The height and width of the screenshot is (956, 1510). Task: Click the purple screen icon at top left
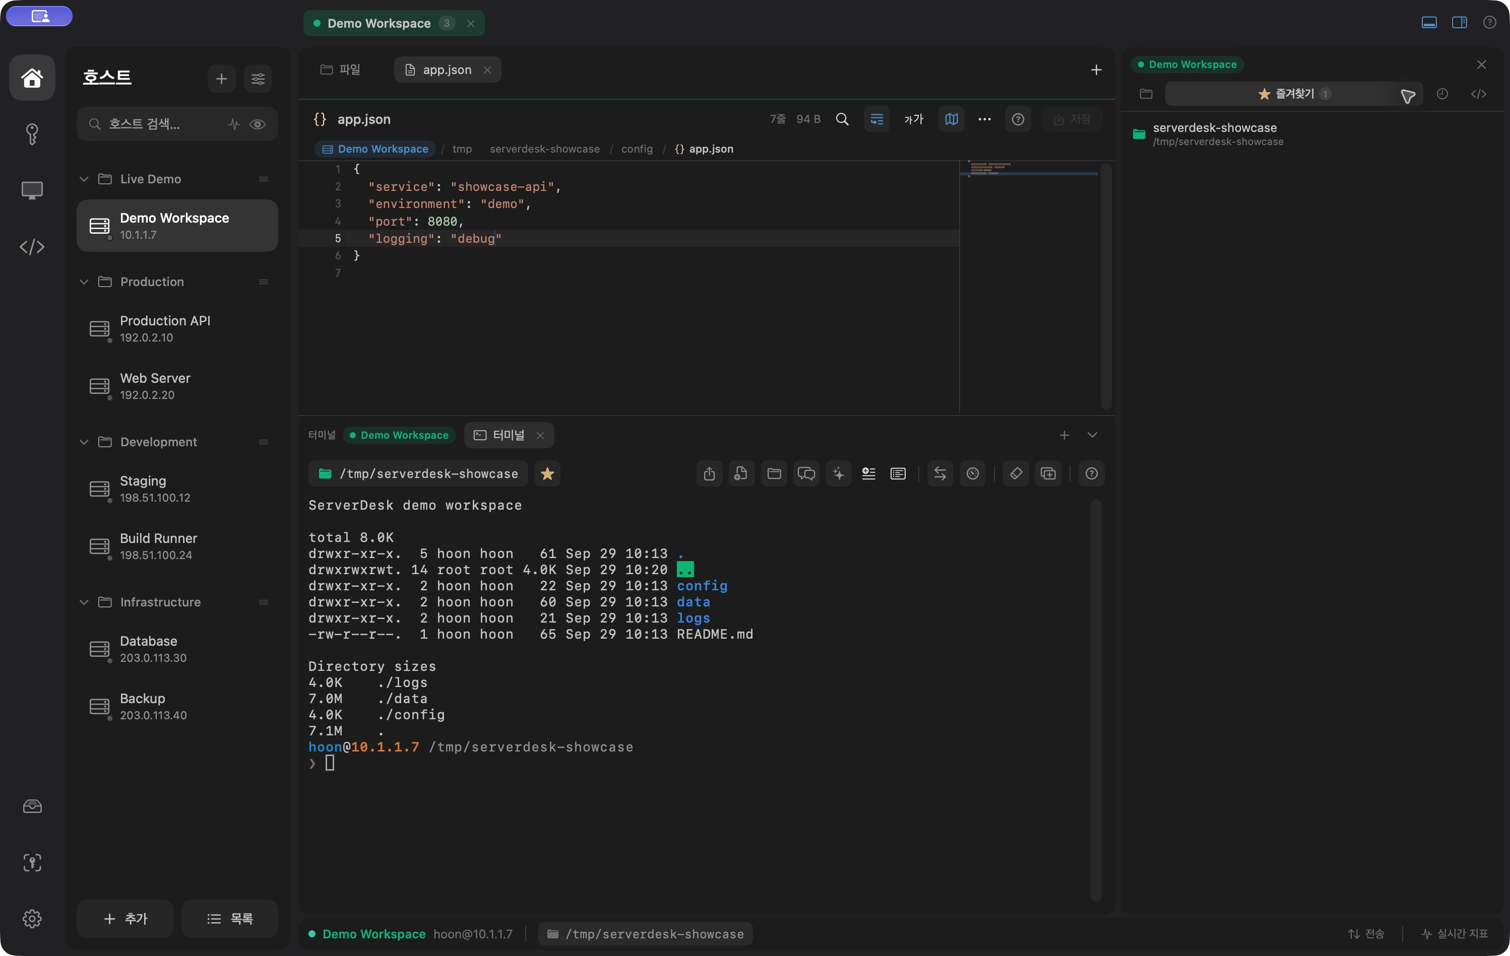click(39, 16)
